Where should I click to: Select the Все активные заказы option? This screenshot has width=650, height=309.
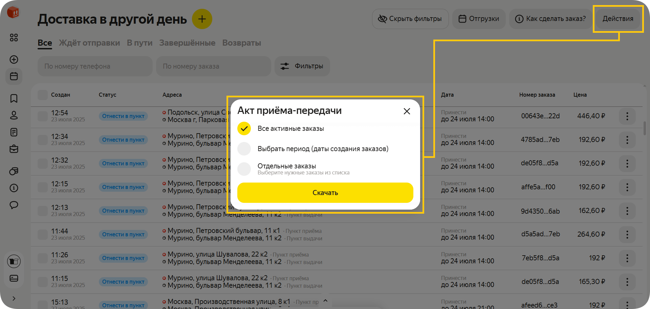point(244,128)
